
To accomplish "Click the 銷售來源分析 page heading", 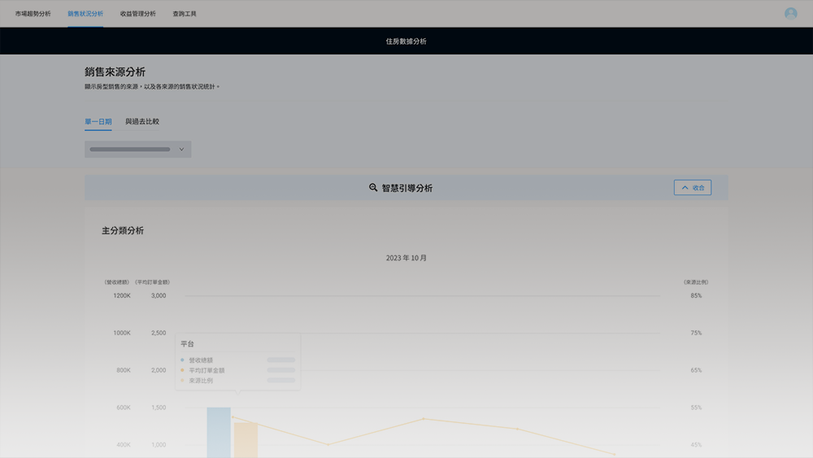I will tap(115, 72).
